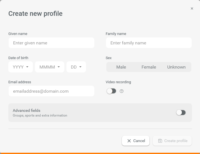Viewport: 200px width, 154px height.
Task: Select Female as sex
Action: coord(149,67)
